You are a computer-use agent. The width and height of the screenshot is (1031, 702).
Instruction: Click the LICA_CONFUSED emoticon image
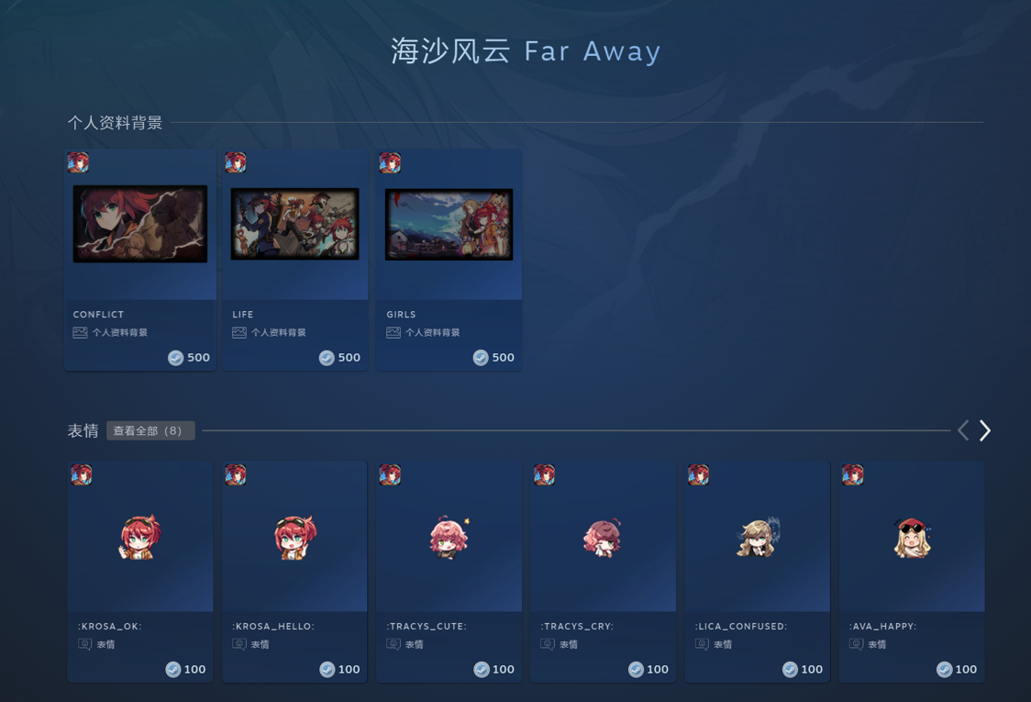coord(758,537)
